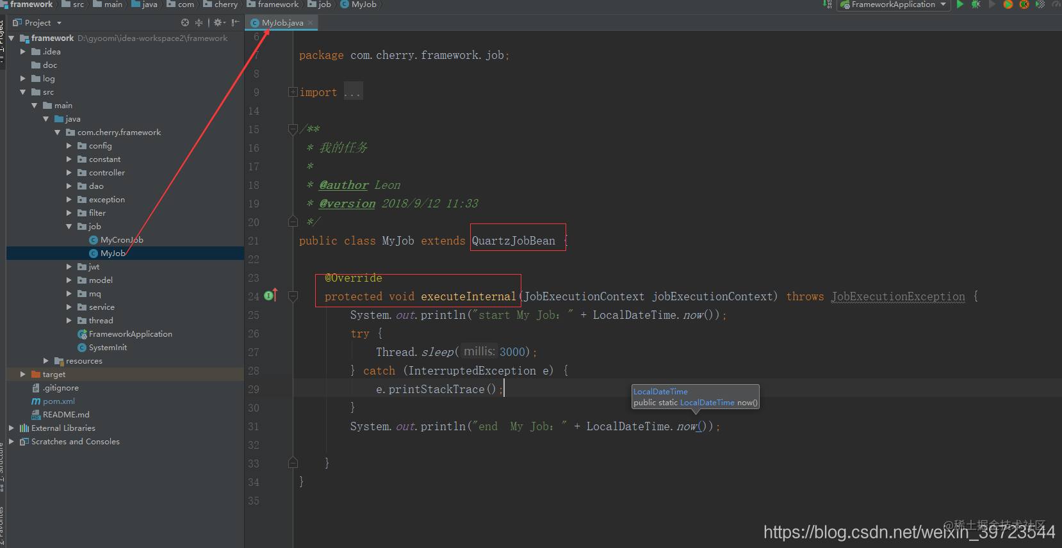Collapse the job package folder
The width and height of the screenshot is (1062, 548).
[69, 227]
